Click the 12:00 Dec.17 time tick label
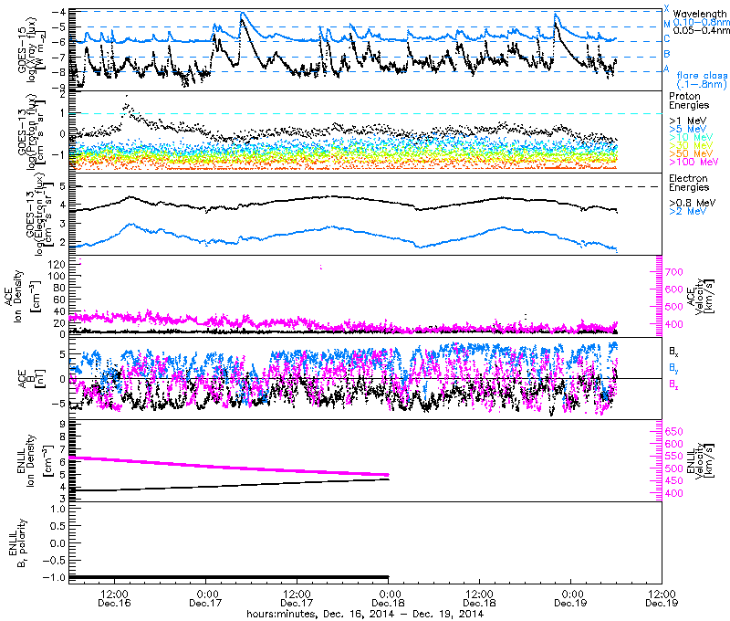This screenshot has height=621, width=730. (x=297, y=598)
